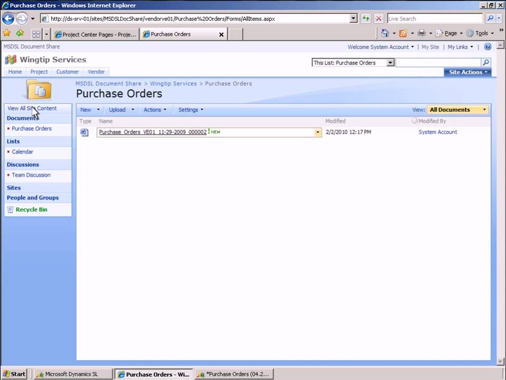Click the SharePoint search text field

pos(438,63)
